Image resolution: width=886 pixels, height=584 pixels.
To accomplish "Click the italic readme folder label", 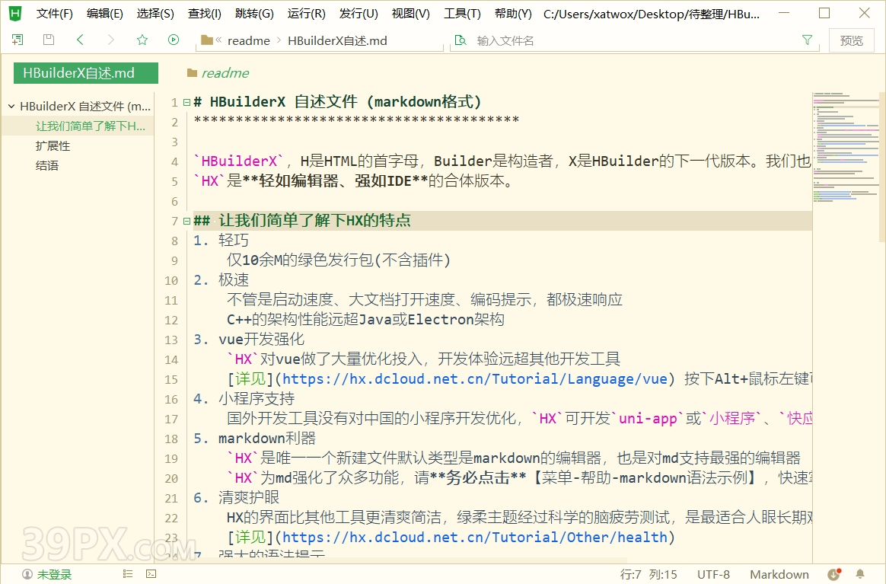I will pos(225,73).
